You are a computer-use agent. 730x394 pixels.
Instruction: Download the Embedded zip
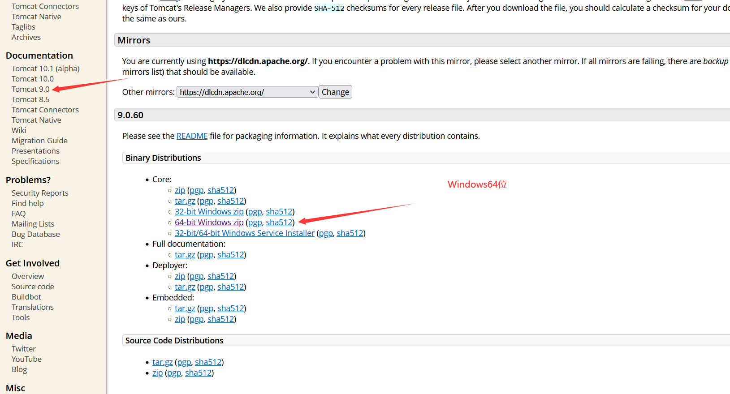point(180,319)
